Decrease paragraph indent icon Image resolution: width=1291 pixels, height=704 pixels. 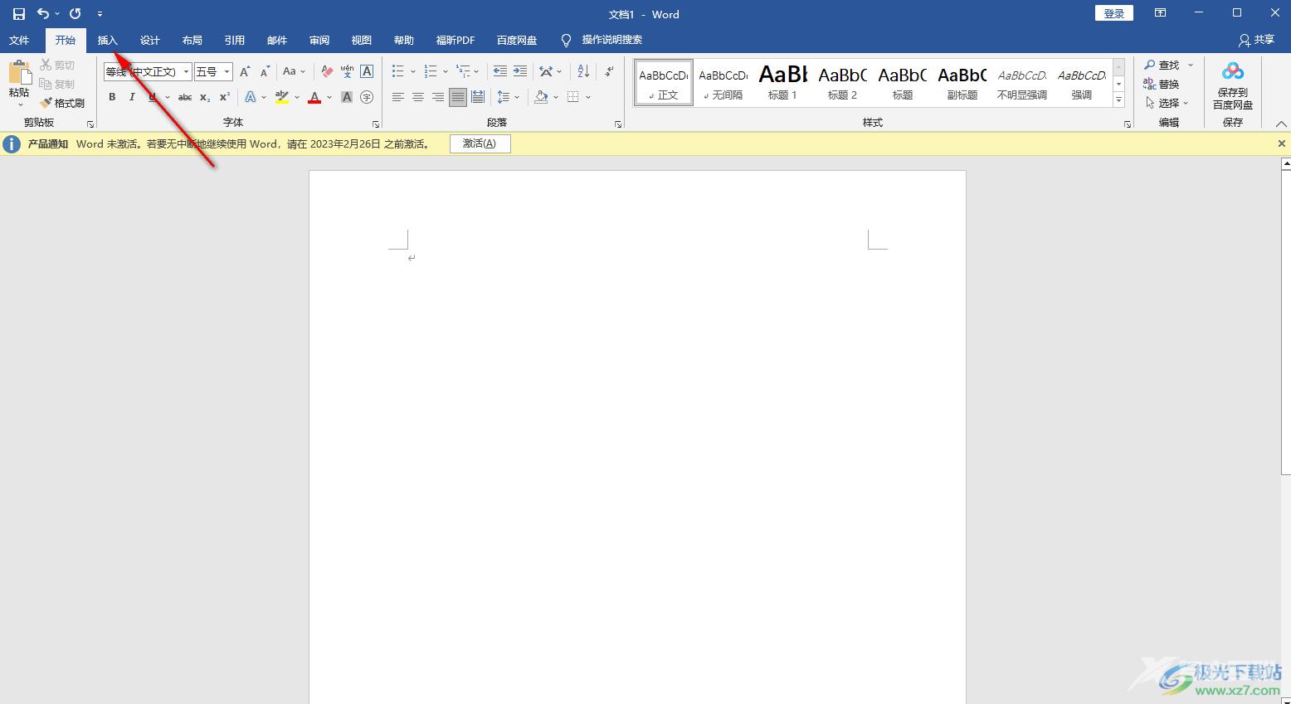(x=500, y=71)
